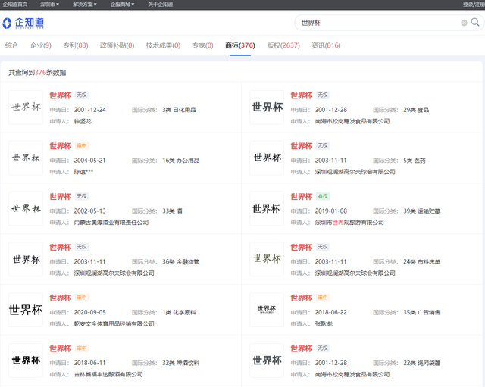Select the 商标(376) tab
The height and width of the screenshot is (387, 485).
click(240, 45)
